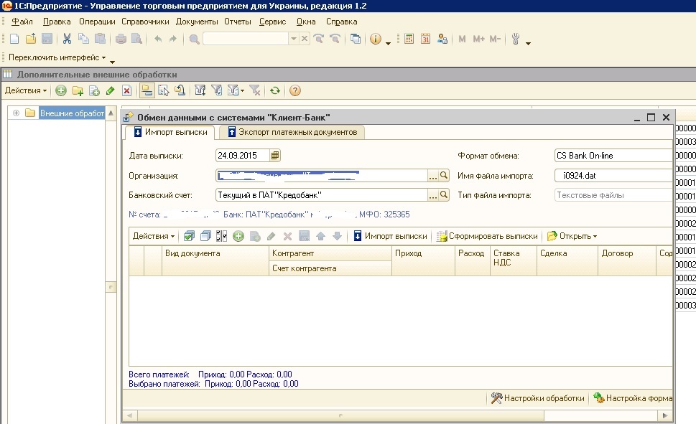
Task: Open the question mark help icon
Action: pyautogui.click(x=294, y=91)
